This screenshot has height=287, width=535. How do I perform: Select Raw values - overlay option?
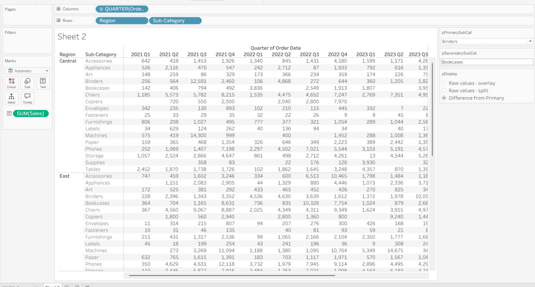pos(445,83)
